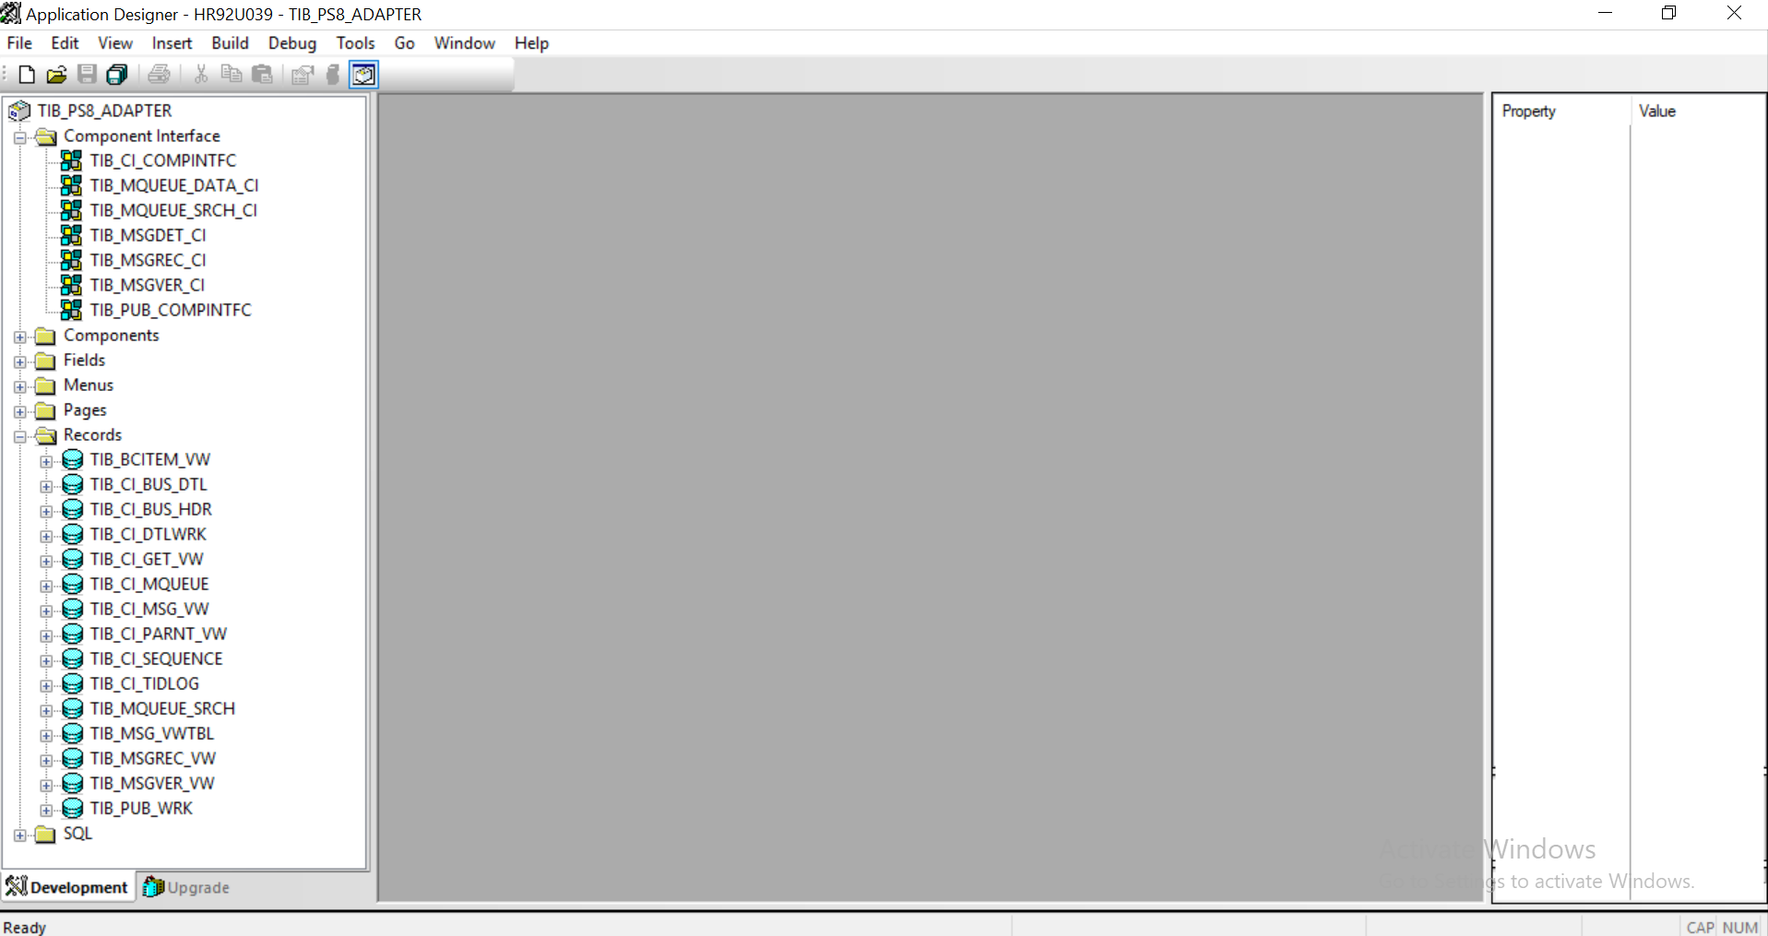
Task: Click the TIB_CI_BUS_DTL record icon
Action: pyautogui.click(x=72, y=484)
